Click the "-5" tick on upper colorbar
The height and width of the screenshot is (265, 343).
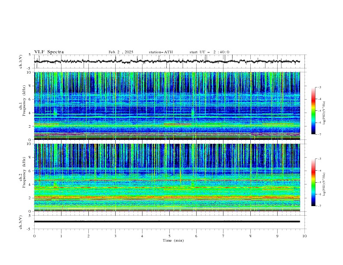(319, 111)
